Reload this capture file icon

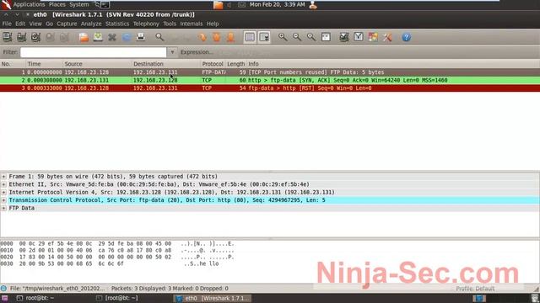point(127,37)
